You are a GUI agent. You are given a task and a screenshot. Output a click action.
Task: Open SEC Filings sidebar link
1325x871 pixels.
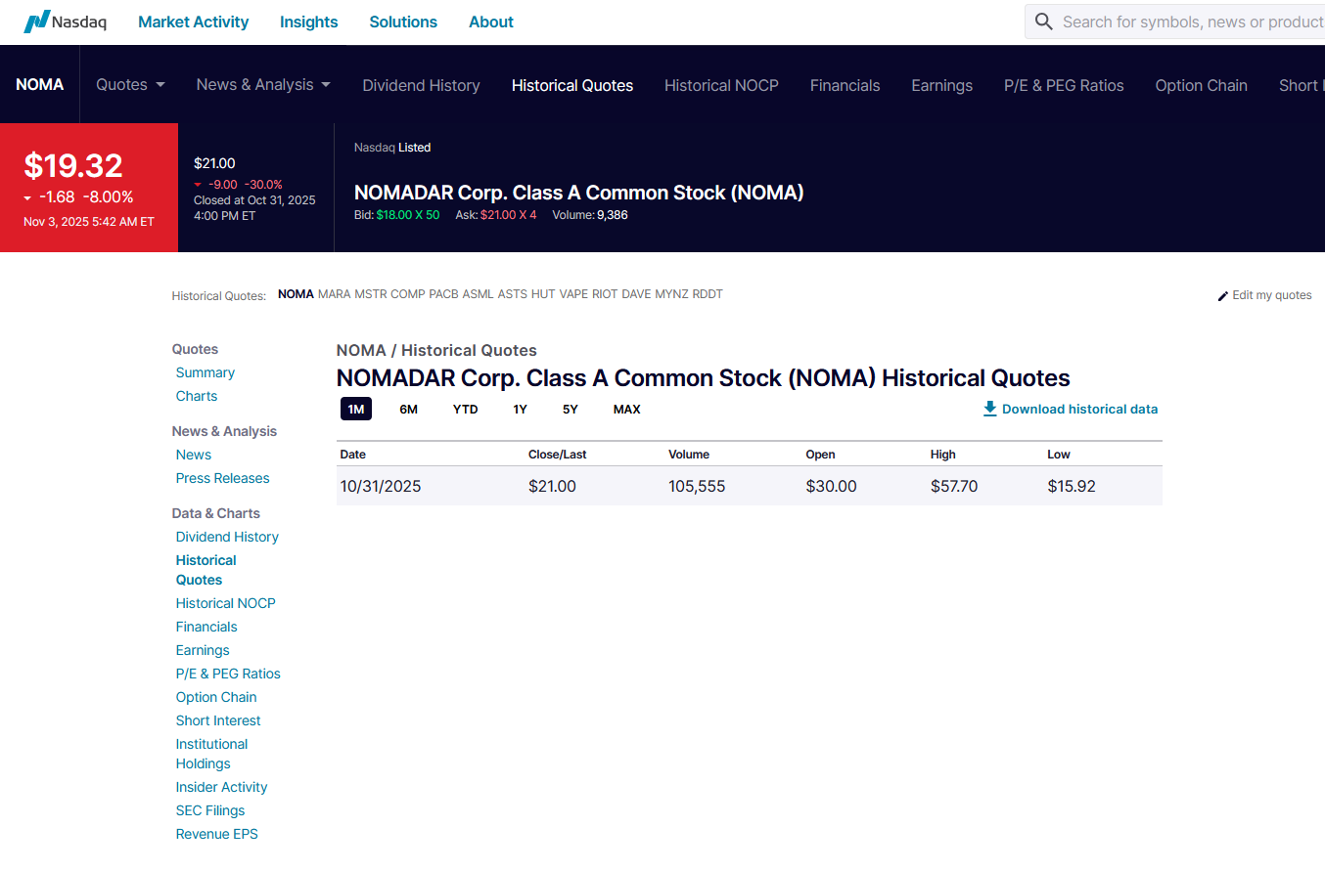tap(210, 810)
